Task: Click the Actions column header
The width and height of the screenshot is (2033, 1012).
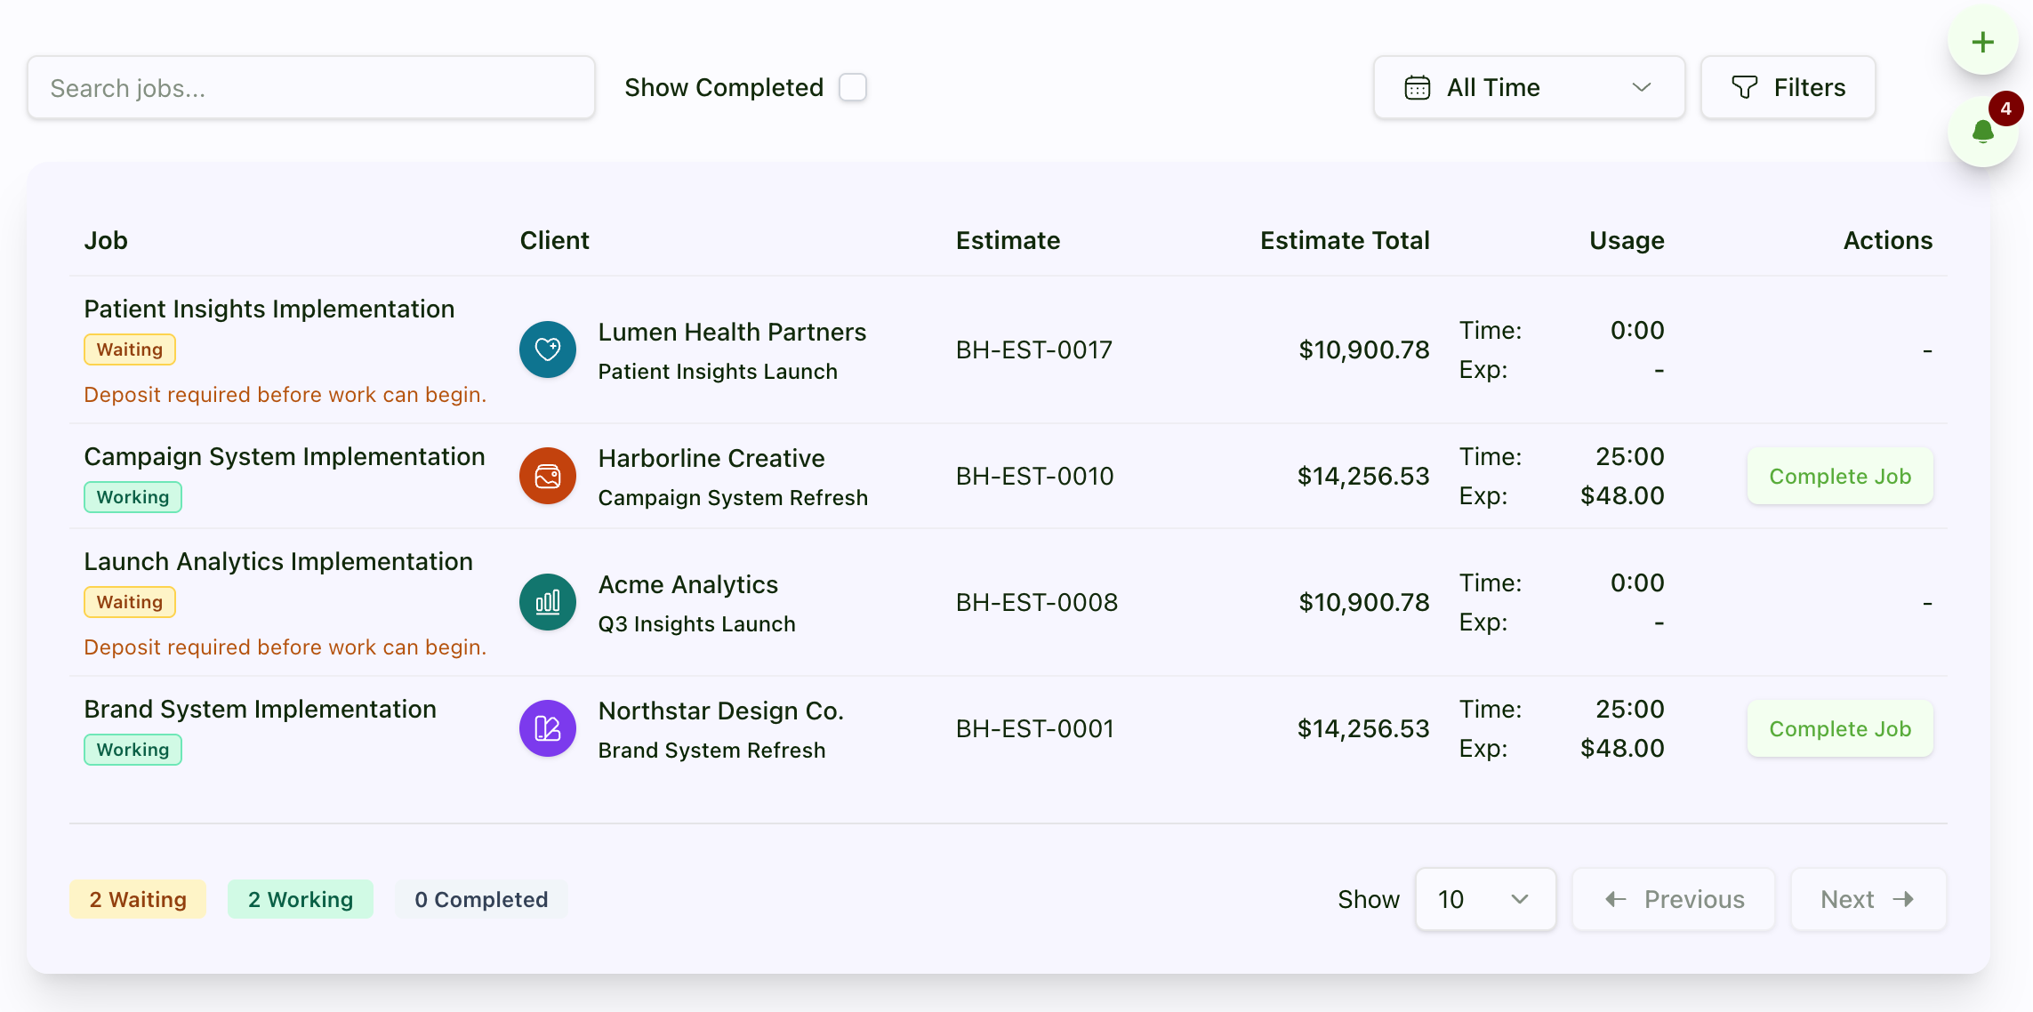Action: point(1888,240)
